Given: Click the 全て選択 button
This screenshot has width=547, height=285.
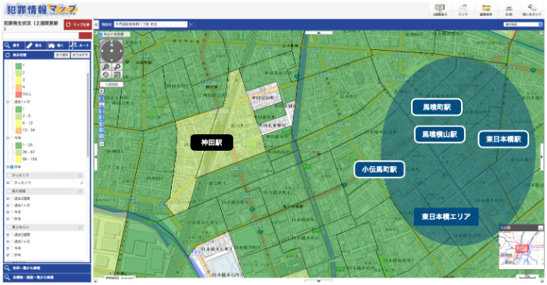Looking at the screenshot, I should click(62, 55).
